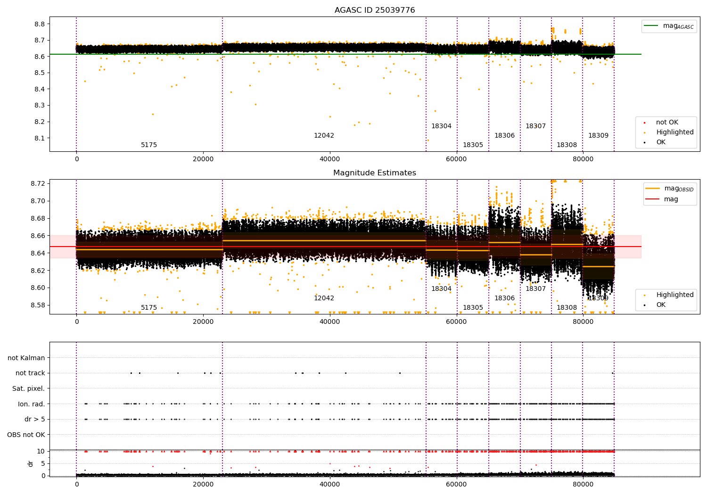Click the 'not track' axis label
707x495 pixels.
30,373
